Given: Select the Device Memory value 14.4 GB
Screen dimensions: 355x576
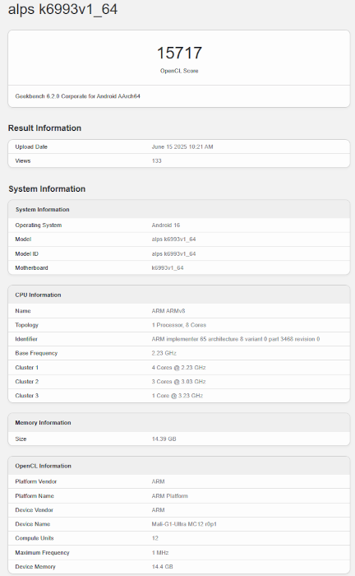Looking at the screenshot, I should click(x=163, y=567).
